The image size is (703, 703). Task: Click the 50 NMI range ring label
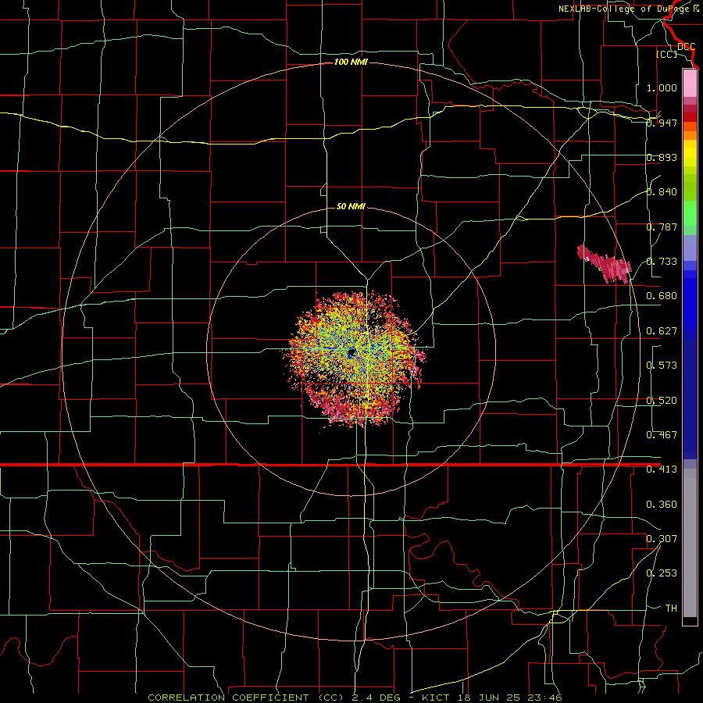tap(351, 206)
